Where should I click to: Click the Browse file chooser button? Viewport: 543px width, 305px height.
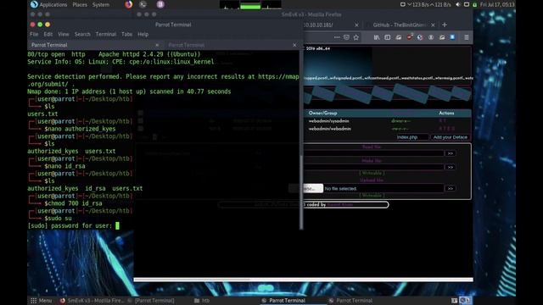point(306,188)
